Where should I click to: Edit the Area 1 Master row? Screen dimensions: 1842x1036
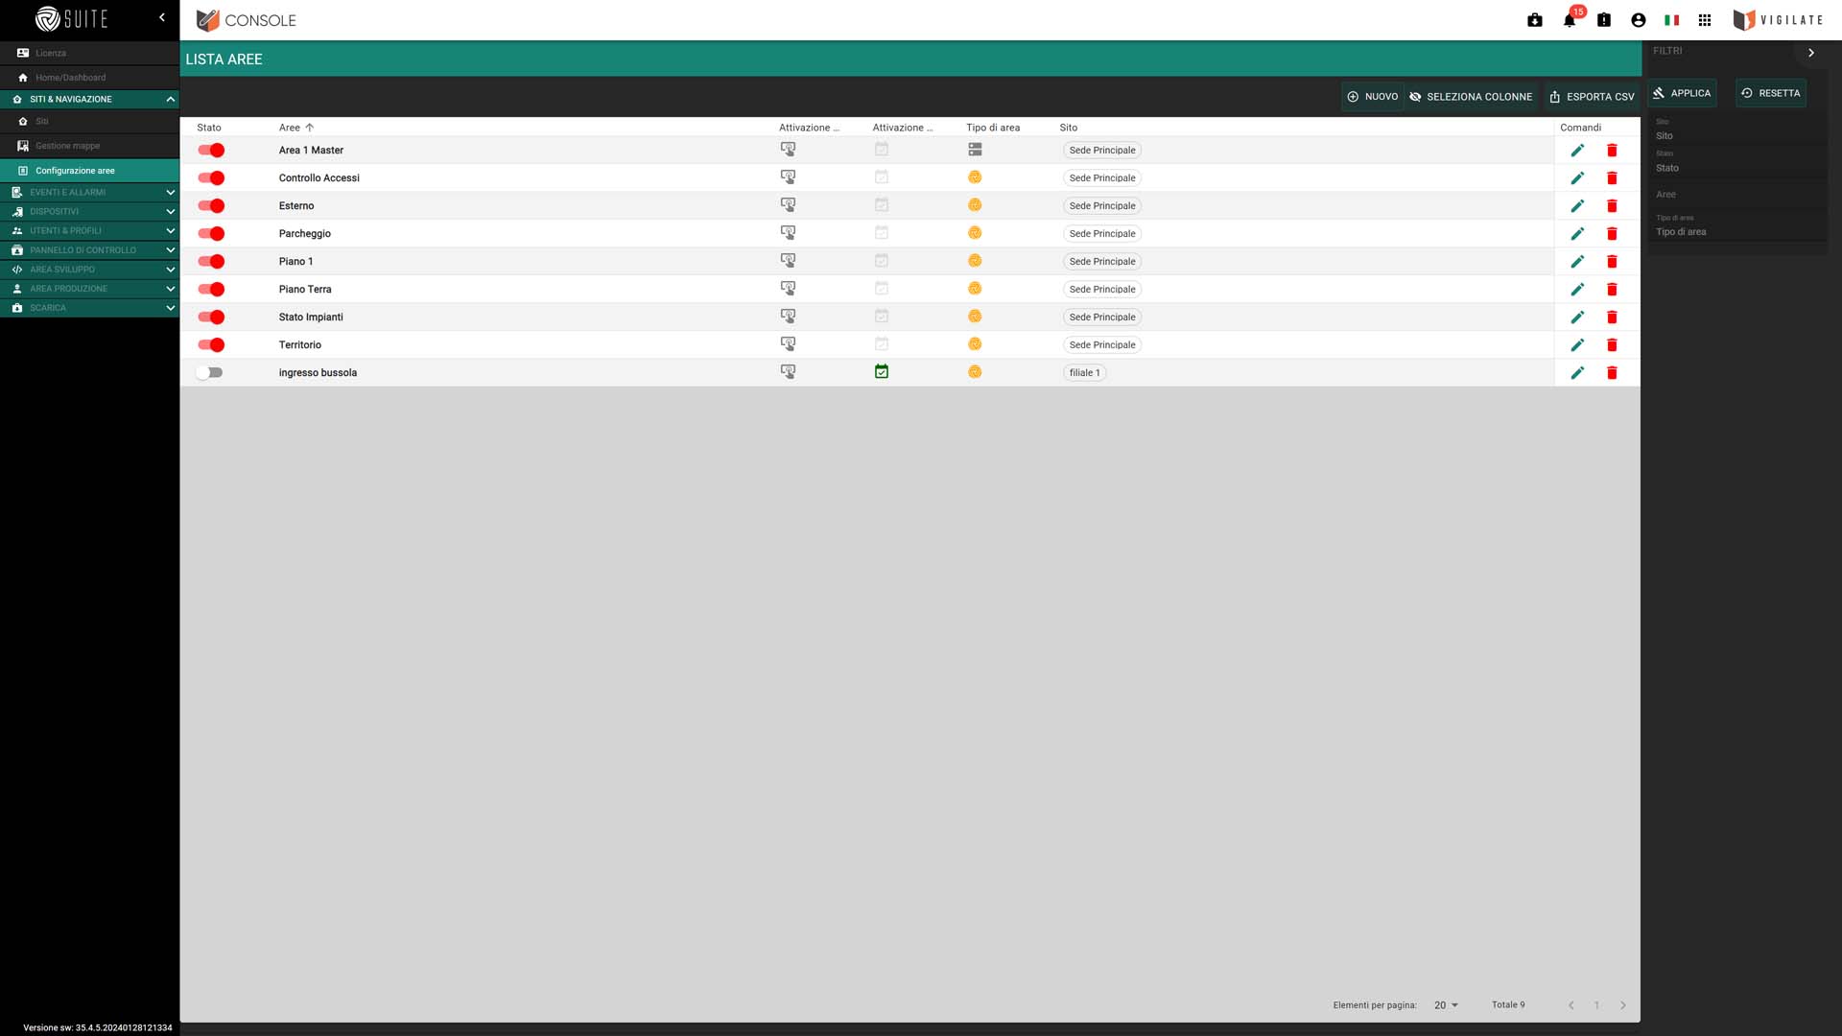(1577, 151)
